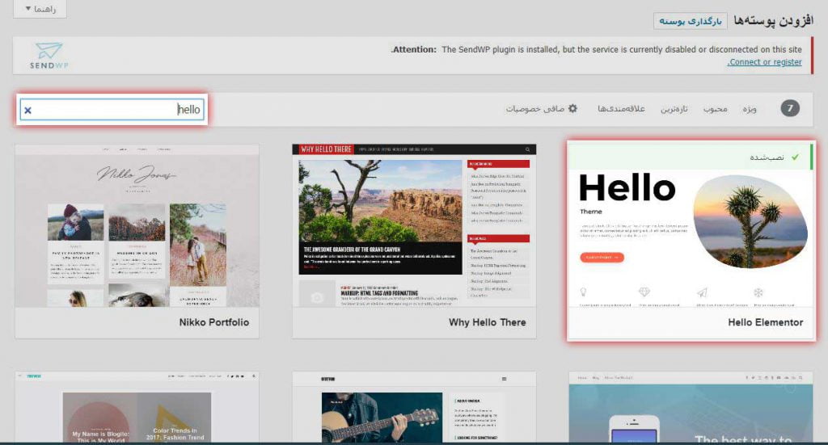Image resolution: width=828 pixels, height=445 pixels.
Task: Open the theme preview with the phone mockup
Action: coord(691,407)
